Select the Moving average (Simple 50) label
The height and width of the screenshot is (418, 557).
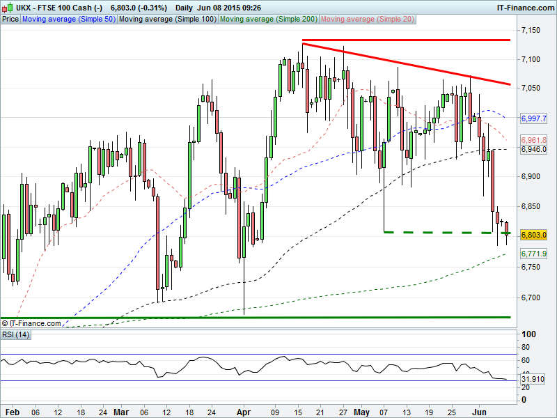click(69, 20)
